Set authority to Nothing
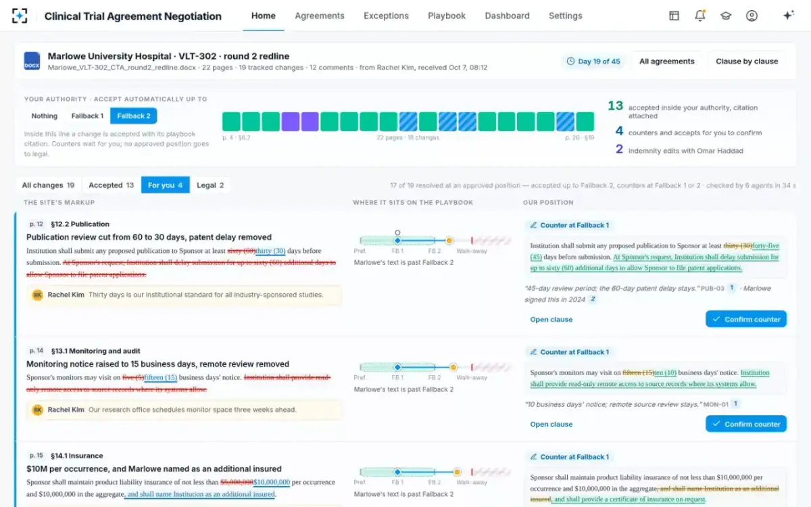 click(x=45, y=116)
